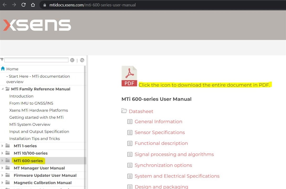Expand the MTi 600-series tree node
The image size is (286, 189).
[2, 161]
